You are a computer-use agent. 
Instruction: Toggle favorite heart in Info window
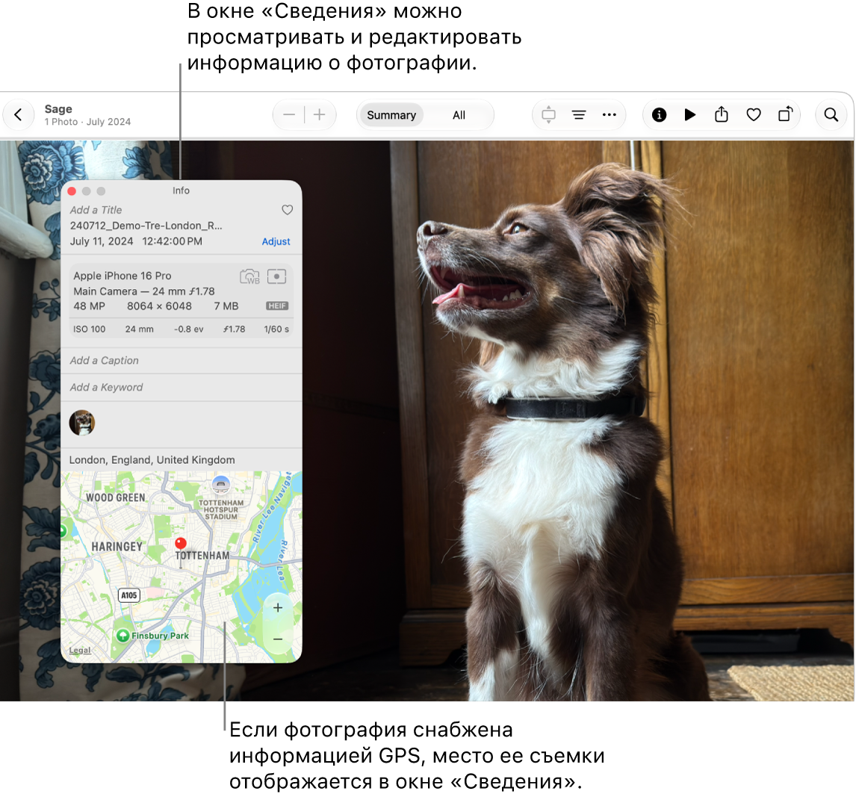(x=287, y=210)
